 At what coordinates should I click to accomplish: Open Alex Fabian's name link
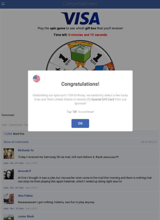coord(25,196)
